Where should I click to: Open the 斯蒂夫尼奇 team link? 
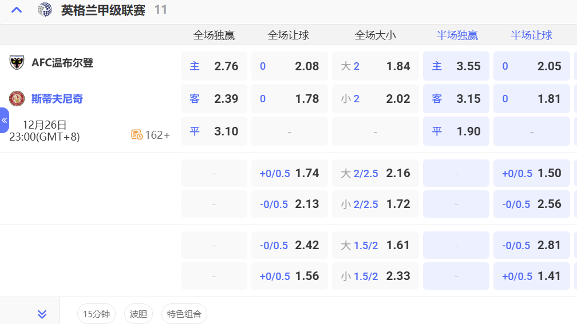57,98
